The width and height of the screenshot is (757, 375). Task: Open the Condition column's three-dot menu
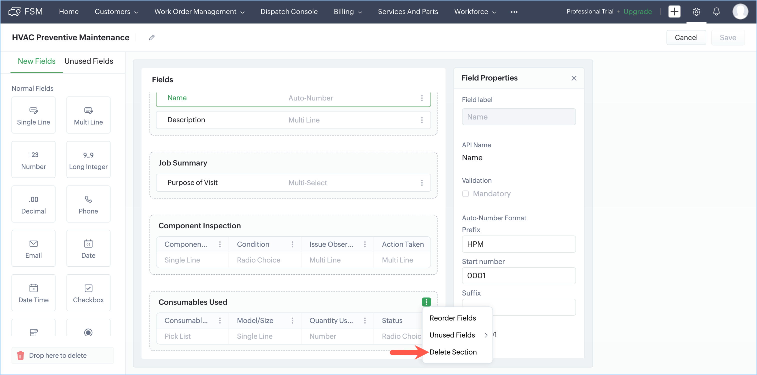click(x=292, y=244)
